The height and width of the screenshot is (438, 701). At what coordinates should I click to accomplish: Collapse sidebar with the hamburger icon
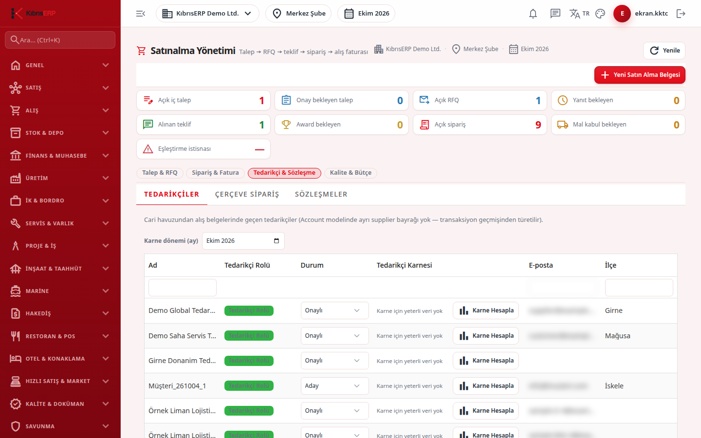click(141, 14)
